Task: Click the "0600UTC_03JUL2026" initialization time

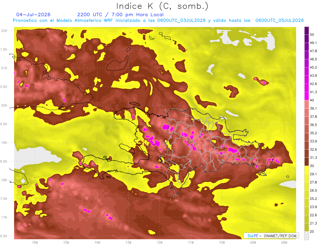Action: point(181,20)
